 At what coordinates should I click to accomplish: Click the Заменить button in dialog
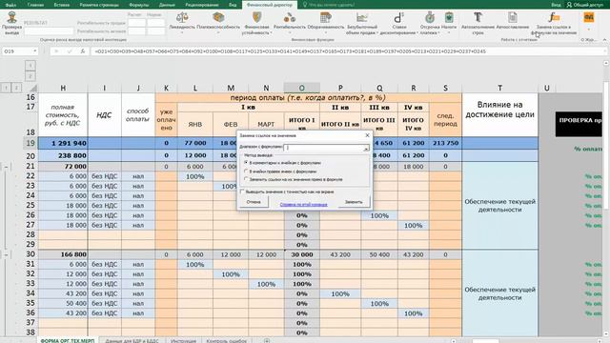pyautogui.click(x=354, y=202)
